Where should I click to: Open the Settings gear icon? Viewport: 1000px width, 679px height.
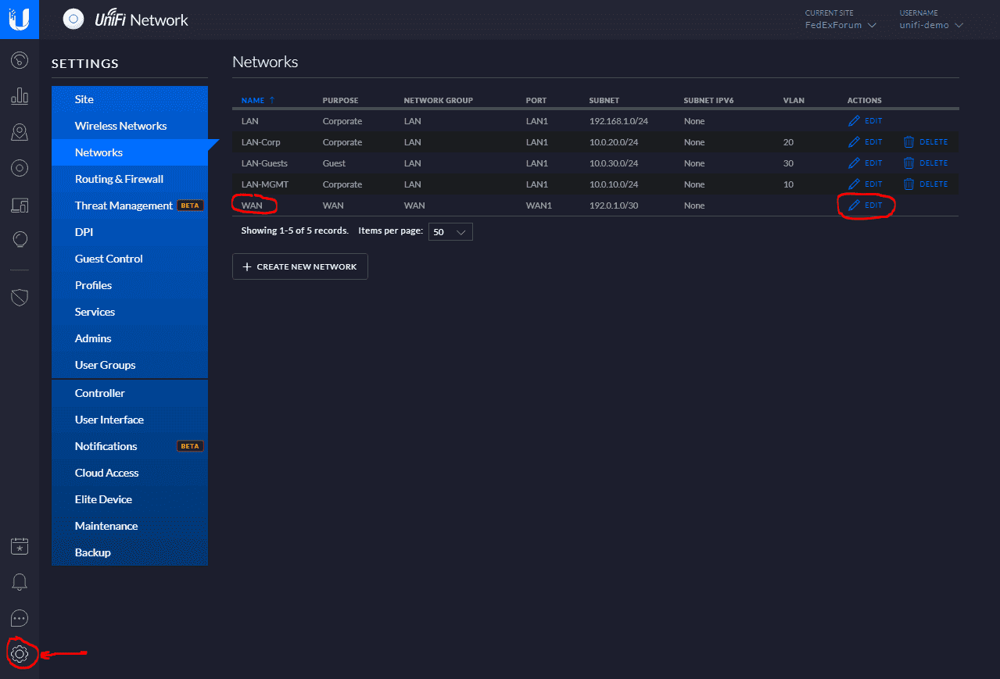click(20, 654)
